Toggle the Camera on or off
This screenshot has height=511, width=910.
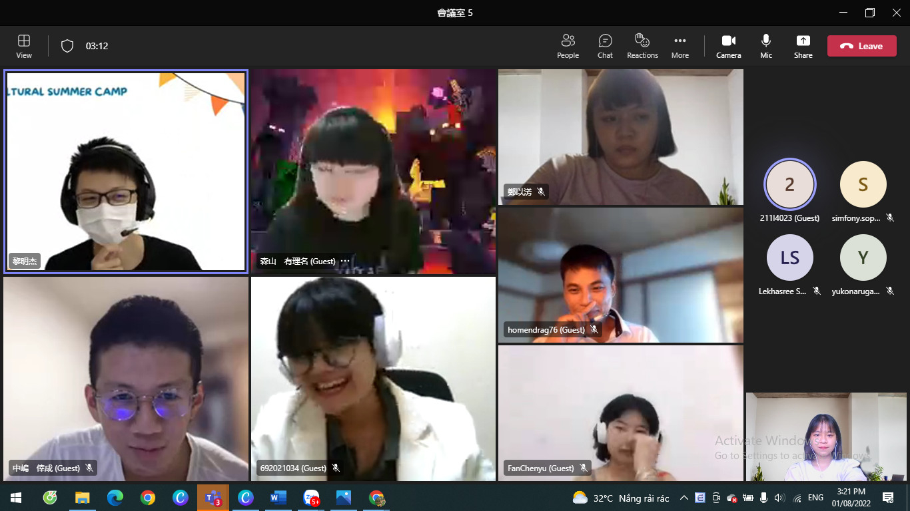click(x=728, y=46)
